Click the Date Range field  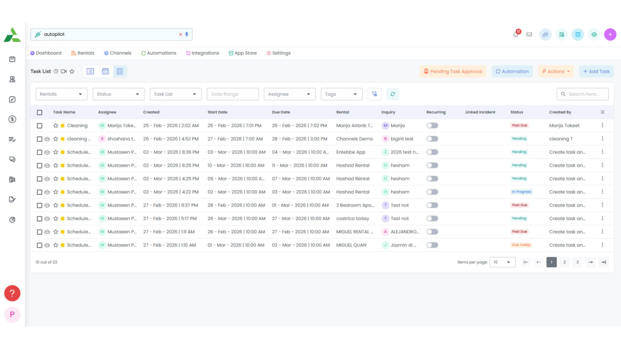click(232, 94)
